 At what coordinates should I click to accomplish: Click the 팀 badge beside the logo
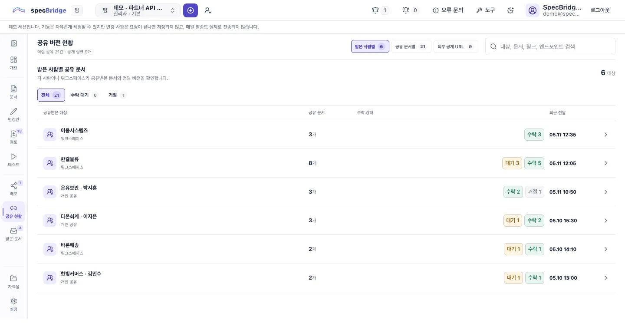77,10
